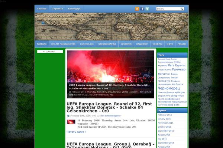Screen dimensions: 223x148
Task: Click the вторая лига tag
Action: pos(164,96)
